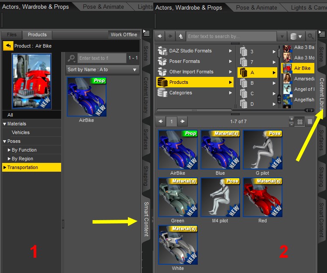
Task: Expand the arrow next to Categories
Action: point(230,93)
